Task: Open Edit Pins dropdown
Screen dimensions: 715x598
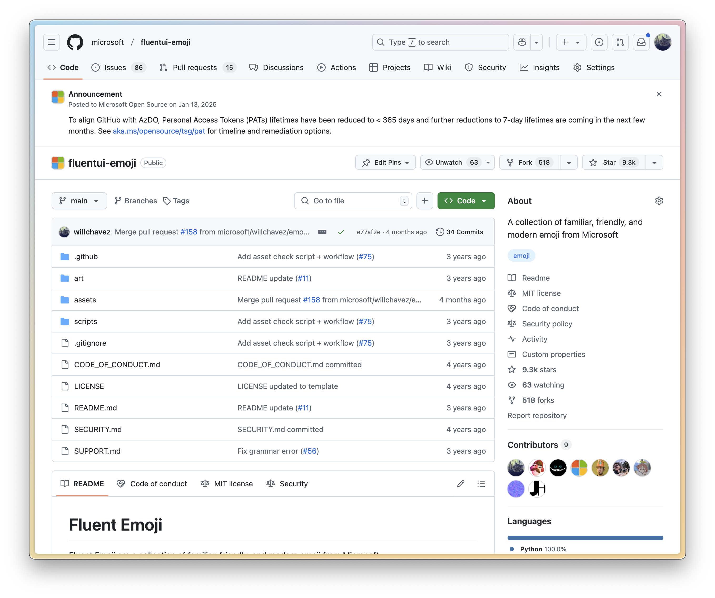Action: [x=385, y=163]
